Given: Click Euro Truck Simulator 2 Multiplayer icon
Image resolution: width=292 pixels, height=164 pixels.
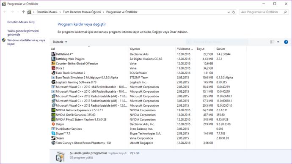Looking at the screenshot, I should point(53,77).
